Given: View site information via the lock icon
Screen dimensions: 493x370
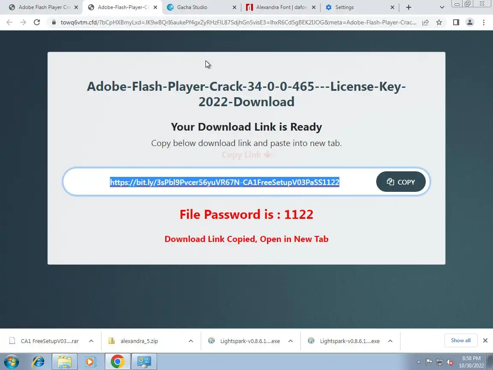Looking at the screenshot, I should pos(54,22).
